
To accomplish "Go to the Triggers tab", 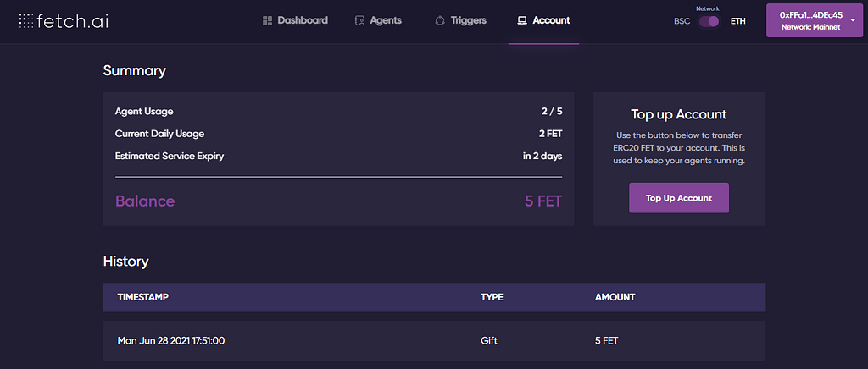I will pos(470,20).
